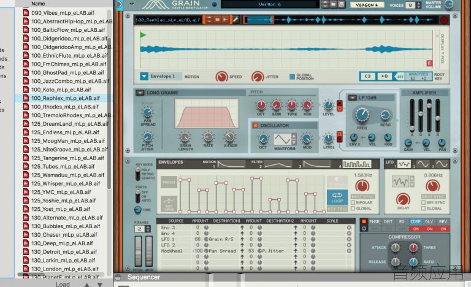Image resolution: width=471 pixels, height=287 pixels.
Task: Click the compressor RATIO knob
Action: click(x=413, y=262)
